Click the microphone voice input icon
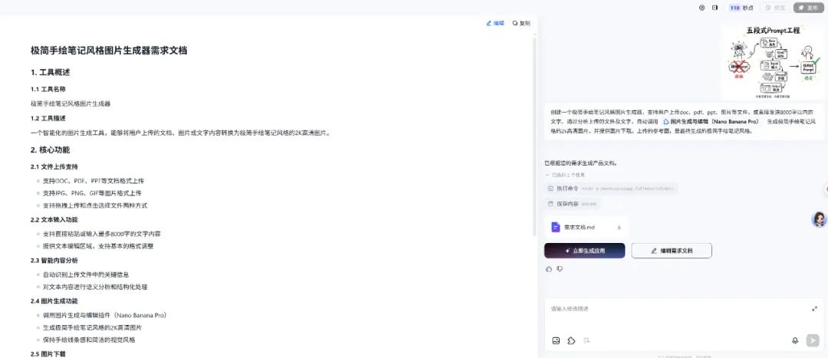The width and height of the screenshot is (828, 358). [x=795, y=340]
